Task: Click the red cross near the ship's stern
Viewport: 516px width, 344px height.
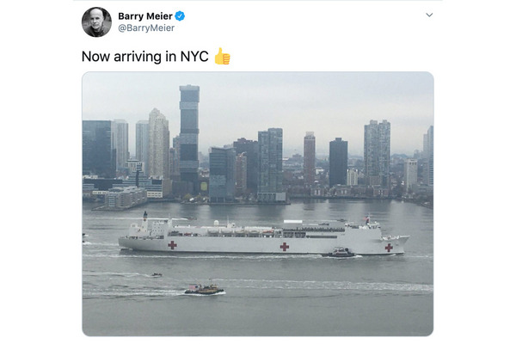Action: tap(172, 244)
